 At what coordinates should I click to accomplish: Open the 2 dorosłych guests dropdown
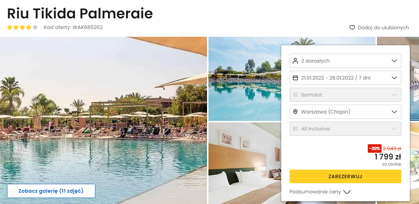[345, 61]
